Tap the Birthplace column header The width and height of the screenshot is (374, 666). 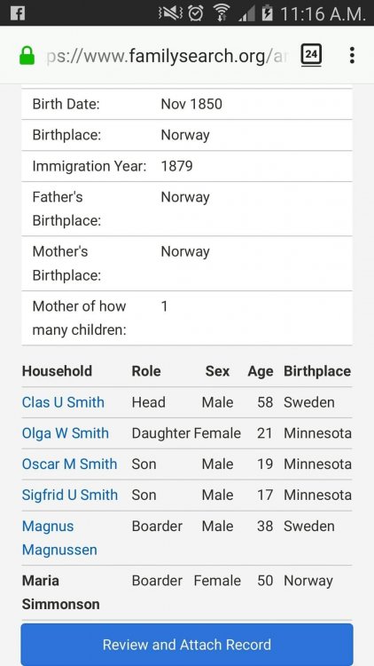317,371
